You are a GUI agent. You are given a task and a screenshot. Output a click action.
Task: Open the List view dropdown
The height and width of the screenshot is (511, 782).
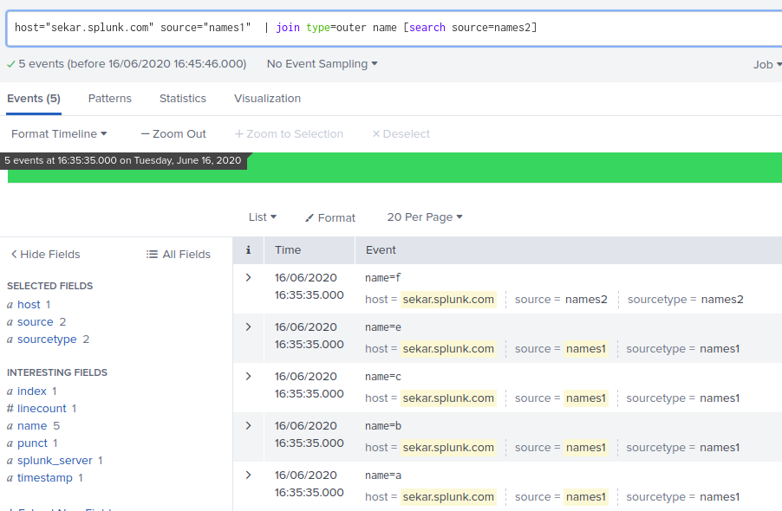coord(263,217)
